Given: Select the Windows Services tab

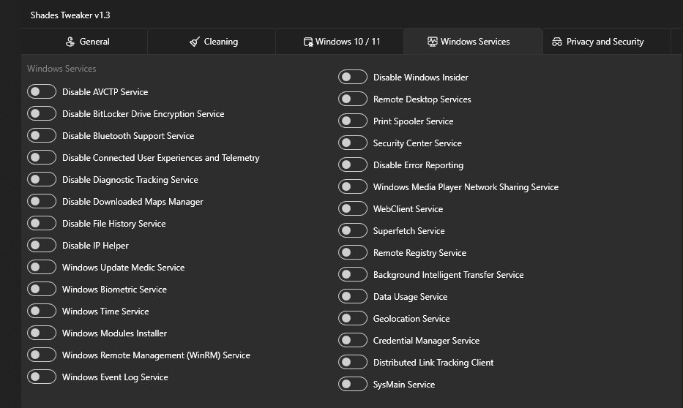Looking at the screenshot, I should click(473, 42).
